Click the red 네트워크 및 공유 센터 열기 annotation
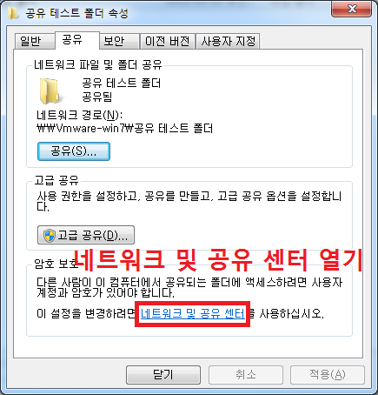378x395 pixels. click(x=217, y=260)
